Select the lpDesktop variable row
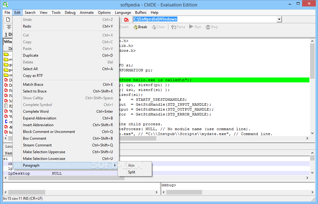The image size is (318, 204). click(x=156, y=173)
